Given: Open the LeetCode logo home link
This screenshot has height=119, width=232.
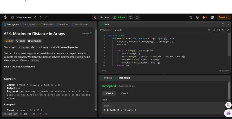Looking at the screenshot, I should pos(5,17).
